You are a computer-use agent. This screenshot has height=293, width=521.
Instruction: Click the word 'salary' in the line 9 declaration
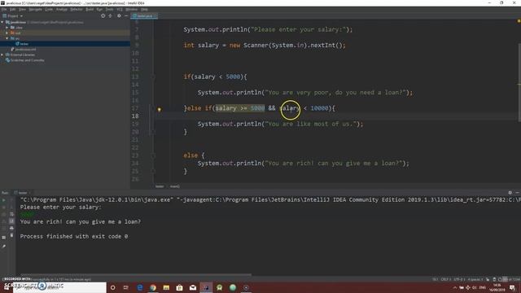[x=208, y=46]
